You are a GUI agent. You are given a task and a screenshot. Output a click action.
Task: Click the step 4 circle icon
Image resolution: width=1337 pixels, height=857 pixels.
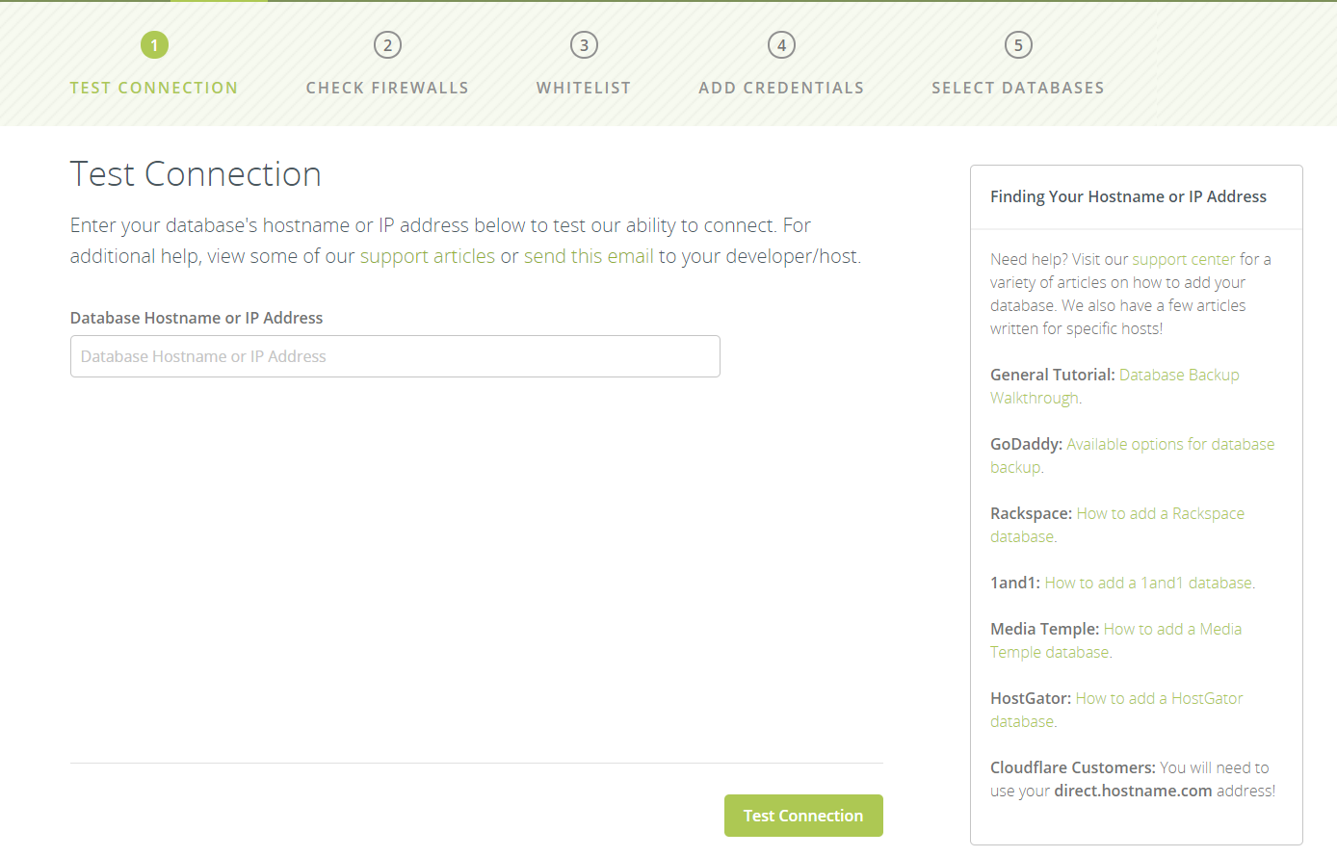tap(781, 45)
